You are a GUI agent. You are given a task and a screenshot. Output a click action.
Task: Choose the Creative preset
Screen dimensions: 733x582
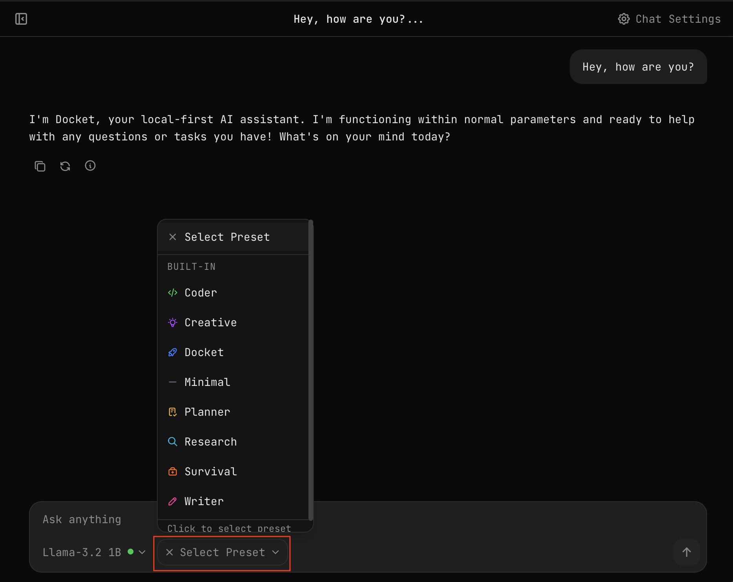(210, 322)
